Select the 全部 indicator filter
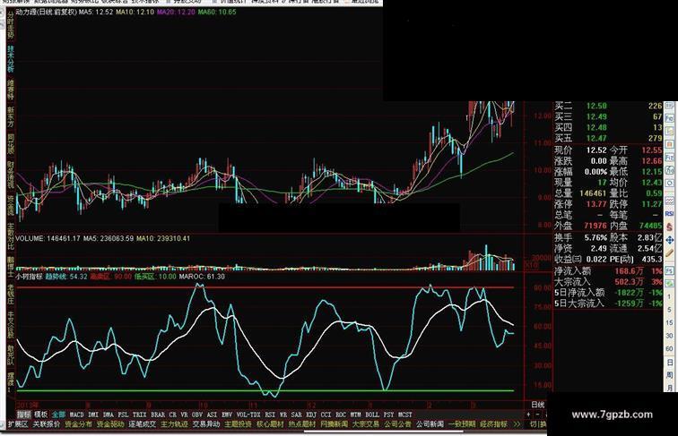 pyautogui.click(x=59, y=415)
